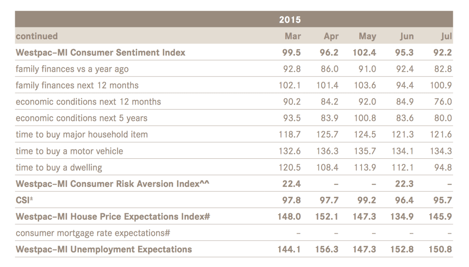
Task: Click 'economic conditions next 5 years' label
Action: tap(81, 118)
